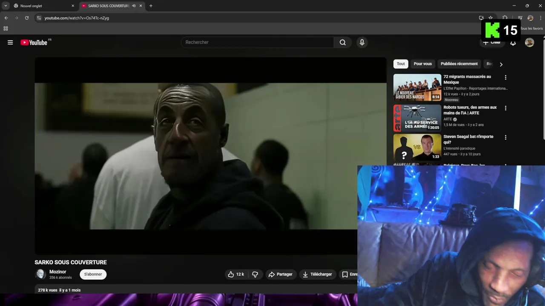
Task: Go forward with the browser forward arrow
Action: (x=17, y=18)
